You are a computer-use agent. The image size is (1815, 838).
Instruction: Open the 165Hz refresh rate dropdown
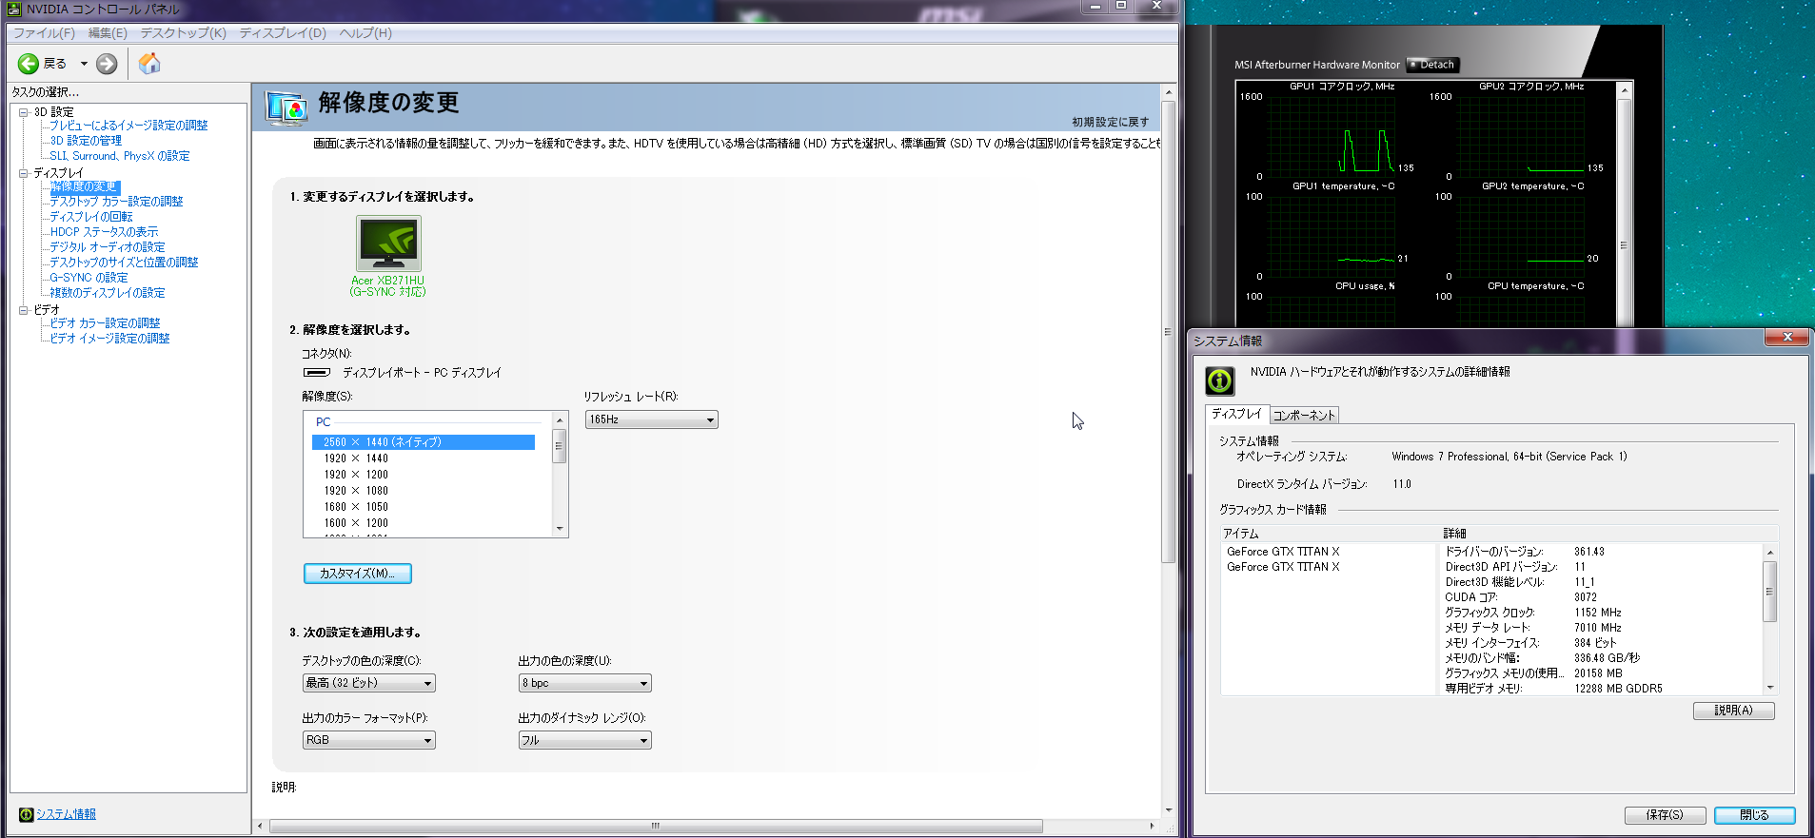click(652, 419)
